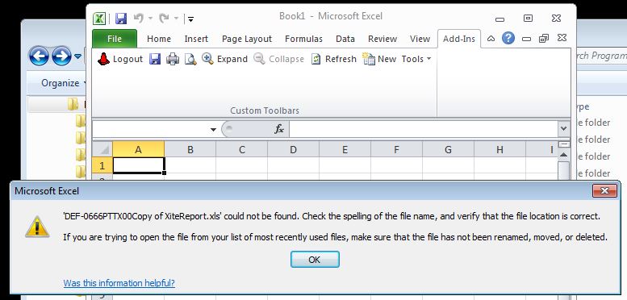Close the workbook window inside Excel
627x300 pixels.
562,39
